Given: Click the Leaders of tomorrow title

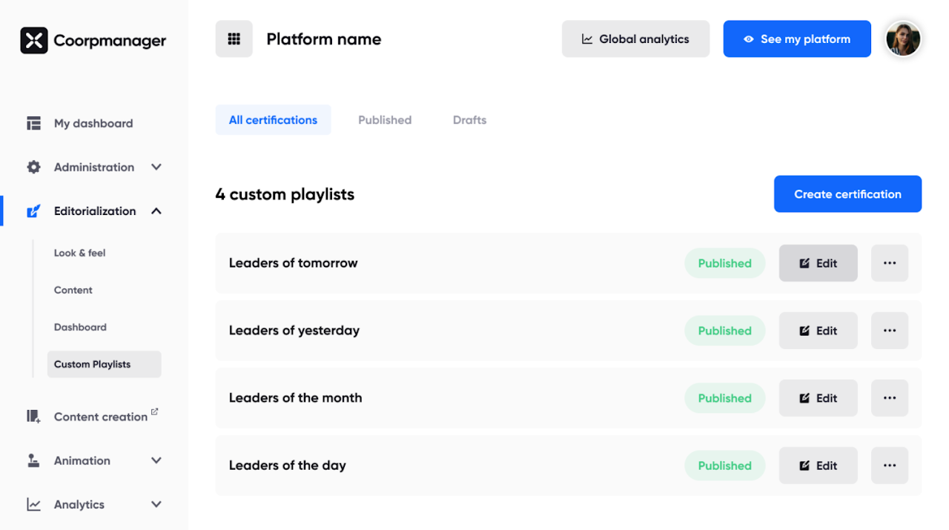Looking at the screenshot, I should tap(294, 263).
